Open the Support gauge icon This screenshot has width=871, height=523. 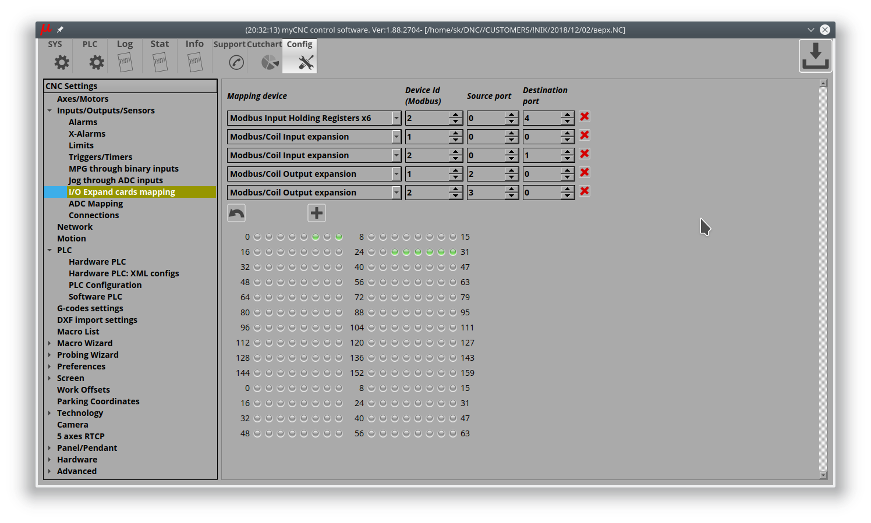[236, 62]
